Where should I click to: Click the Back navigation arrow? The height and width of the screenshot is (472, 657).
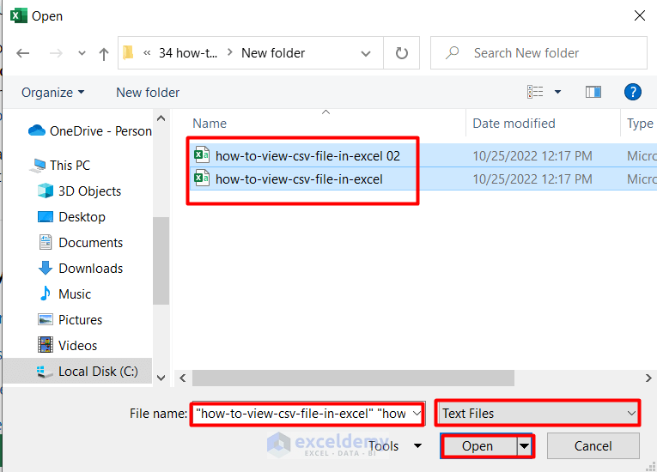tap(23, 53)
